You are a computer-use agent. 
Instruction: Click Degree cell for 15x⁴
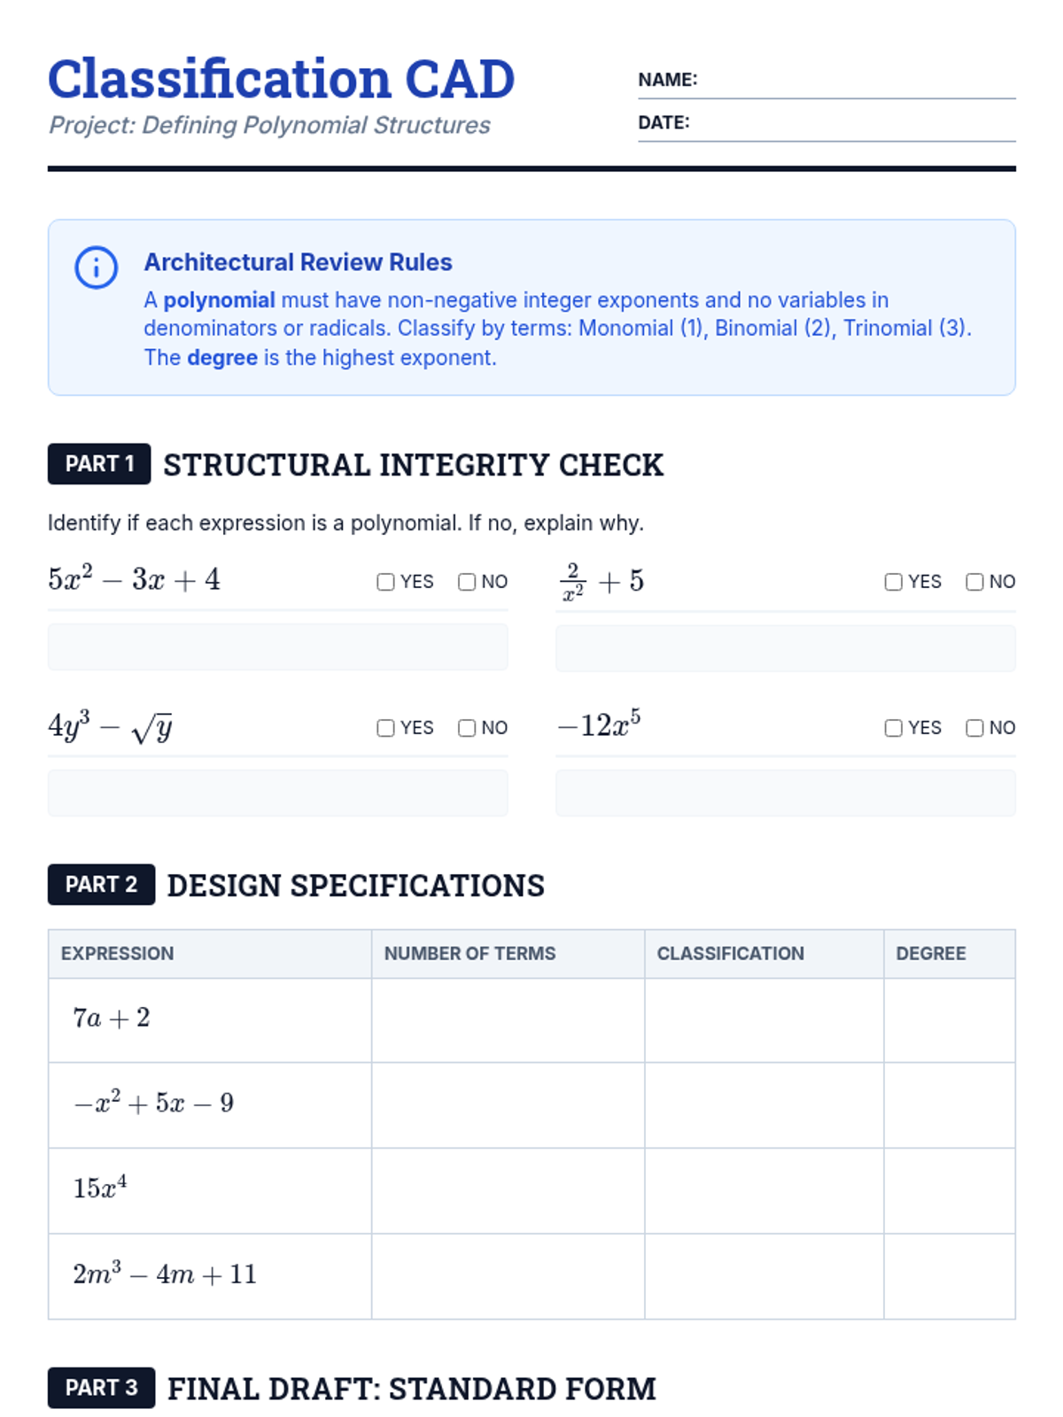[949, 1190]
